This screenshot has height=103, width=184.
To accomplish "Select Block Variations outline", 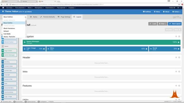I will [14, 28].
